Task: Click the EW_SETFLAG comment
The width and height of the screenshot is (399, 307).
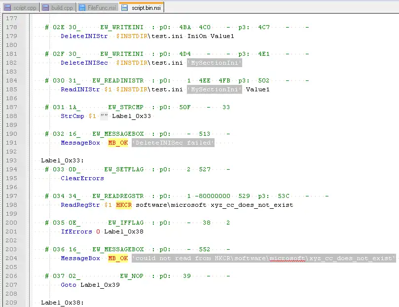Action: (x=124, y=169)
